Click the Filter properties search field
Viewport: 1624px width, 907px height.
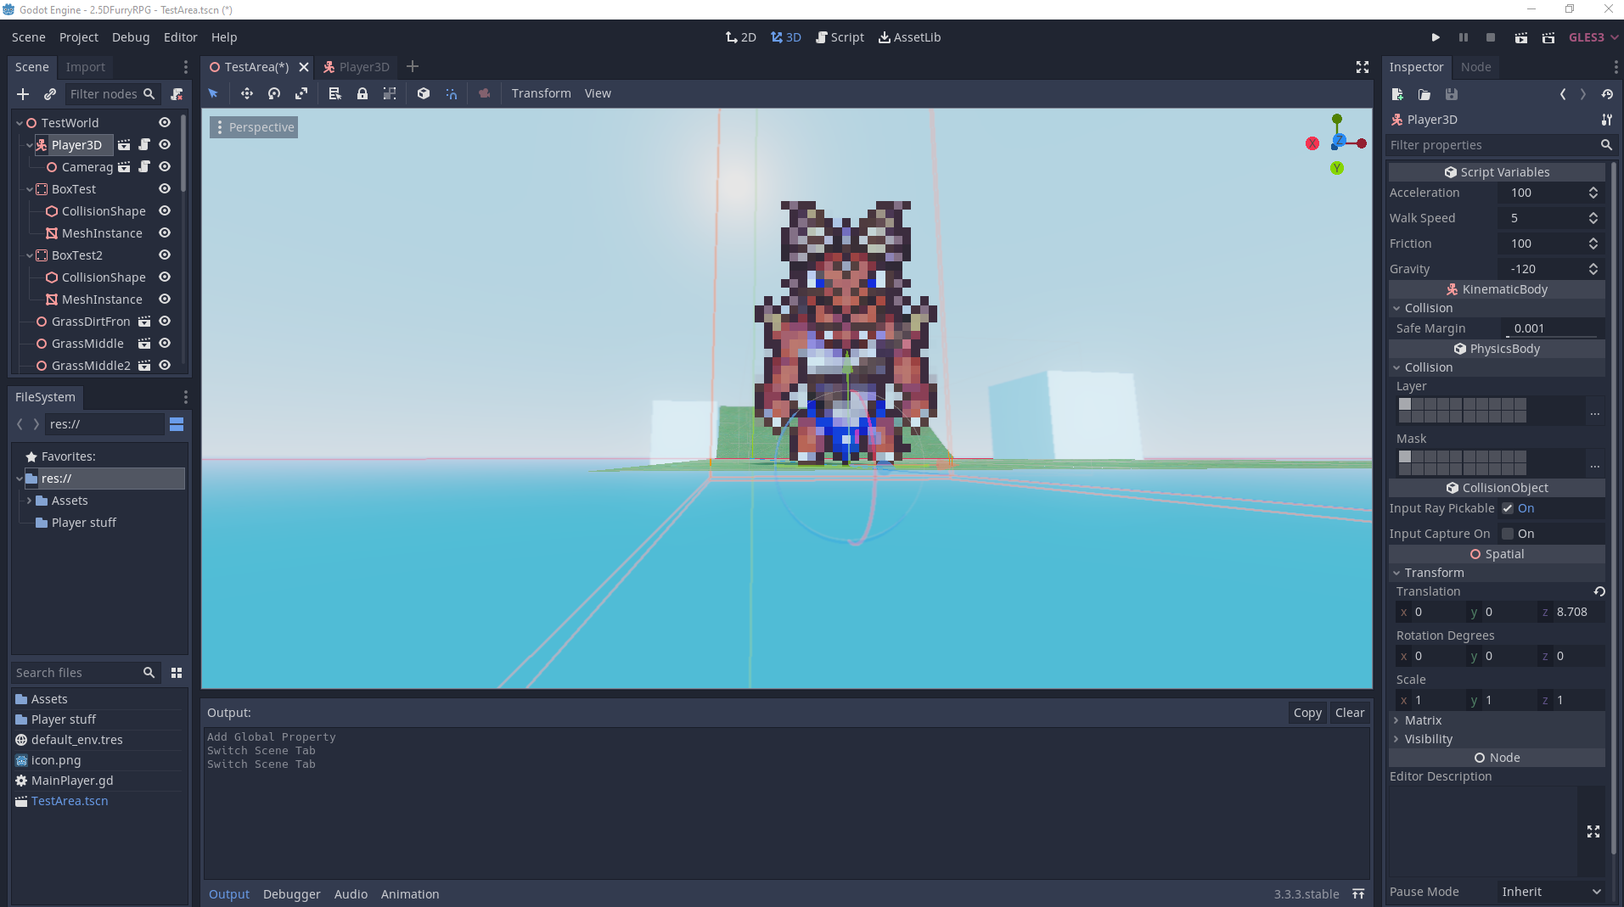[1501, 145]
